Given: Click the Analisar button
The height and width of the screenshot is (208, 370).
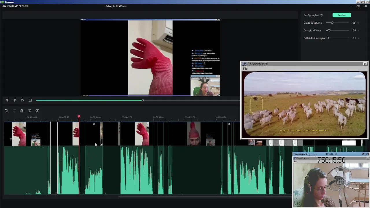Looking at the screenshot, I should (x=342, y=15).
